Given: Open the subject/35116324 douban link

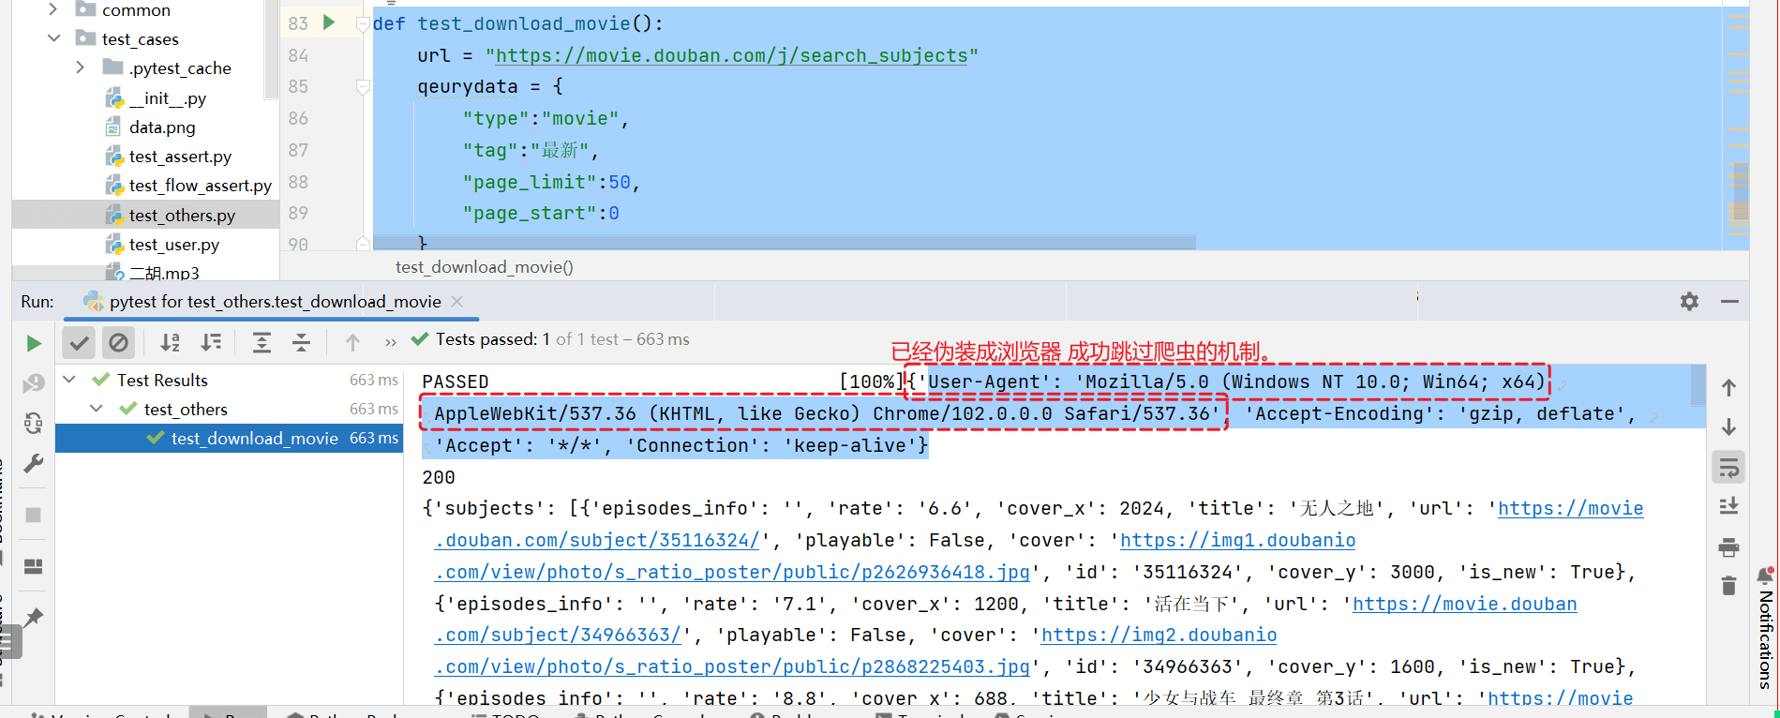Looking at the screenshot, I should point(597,540).
